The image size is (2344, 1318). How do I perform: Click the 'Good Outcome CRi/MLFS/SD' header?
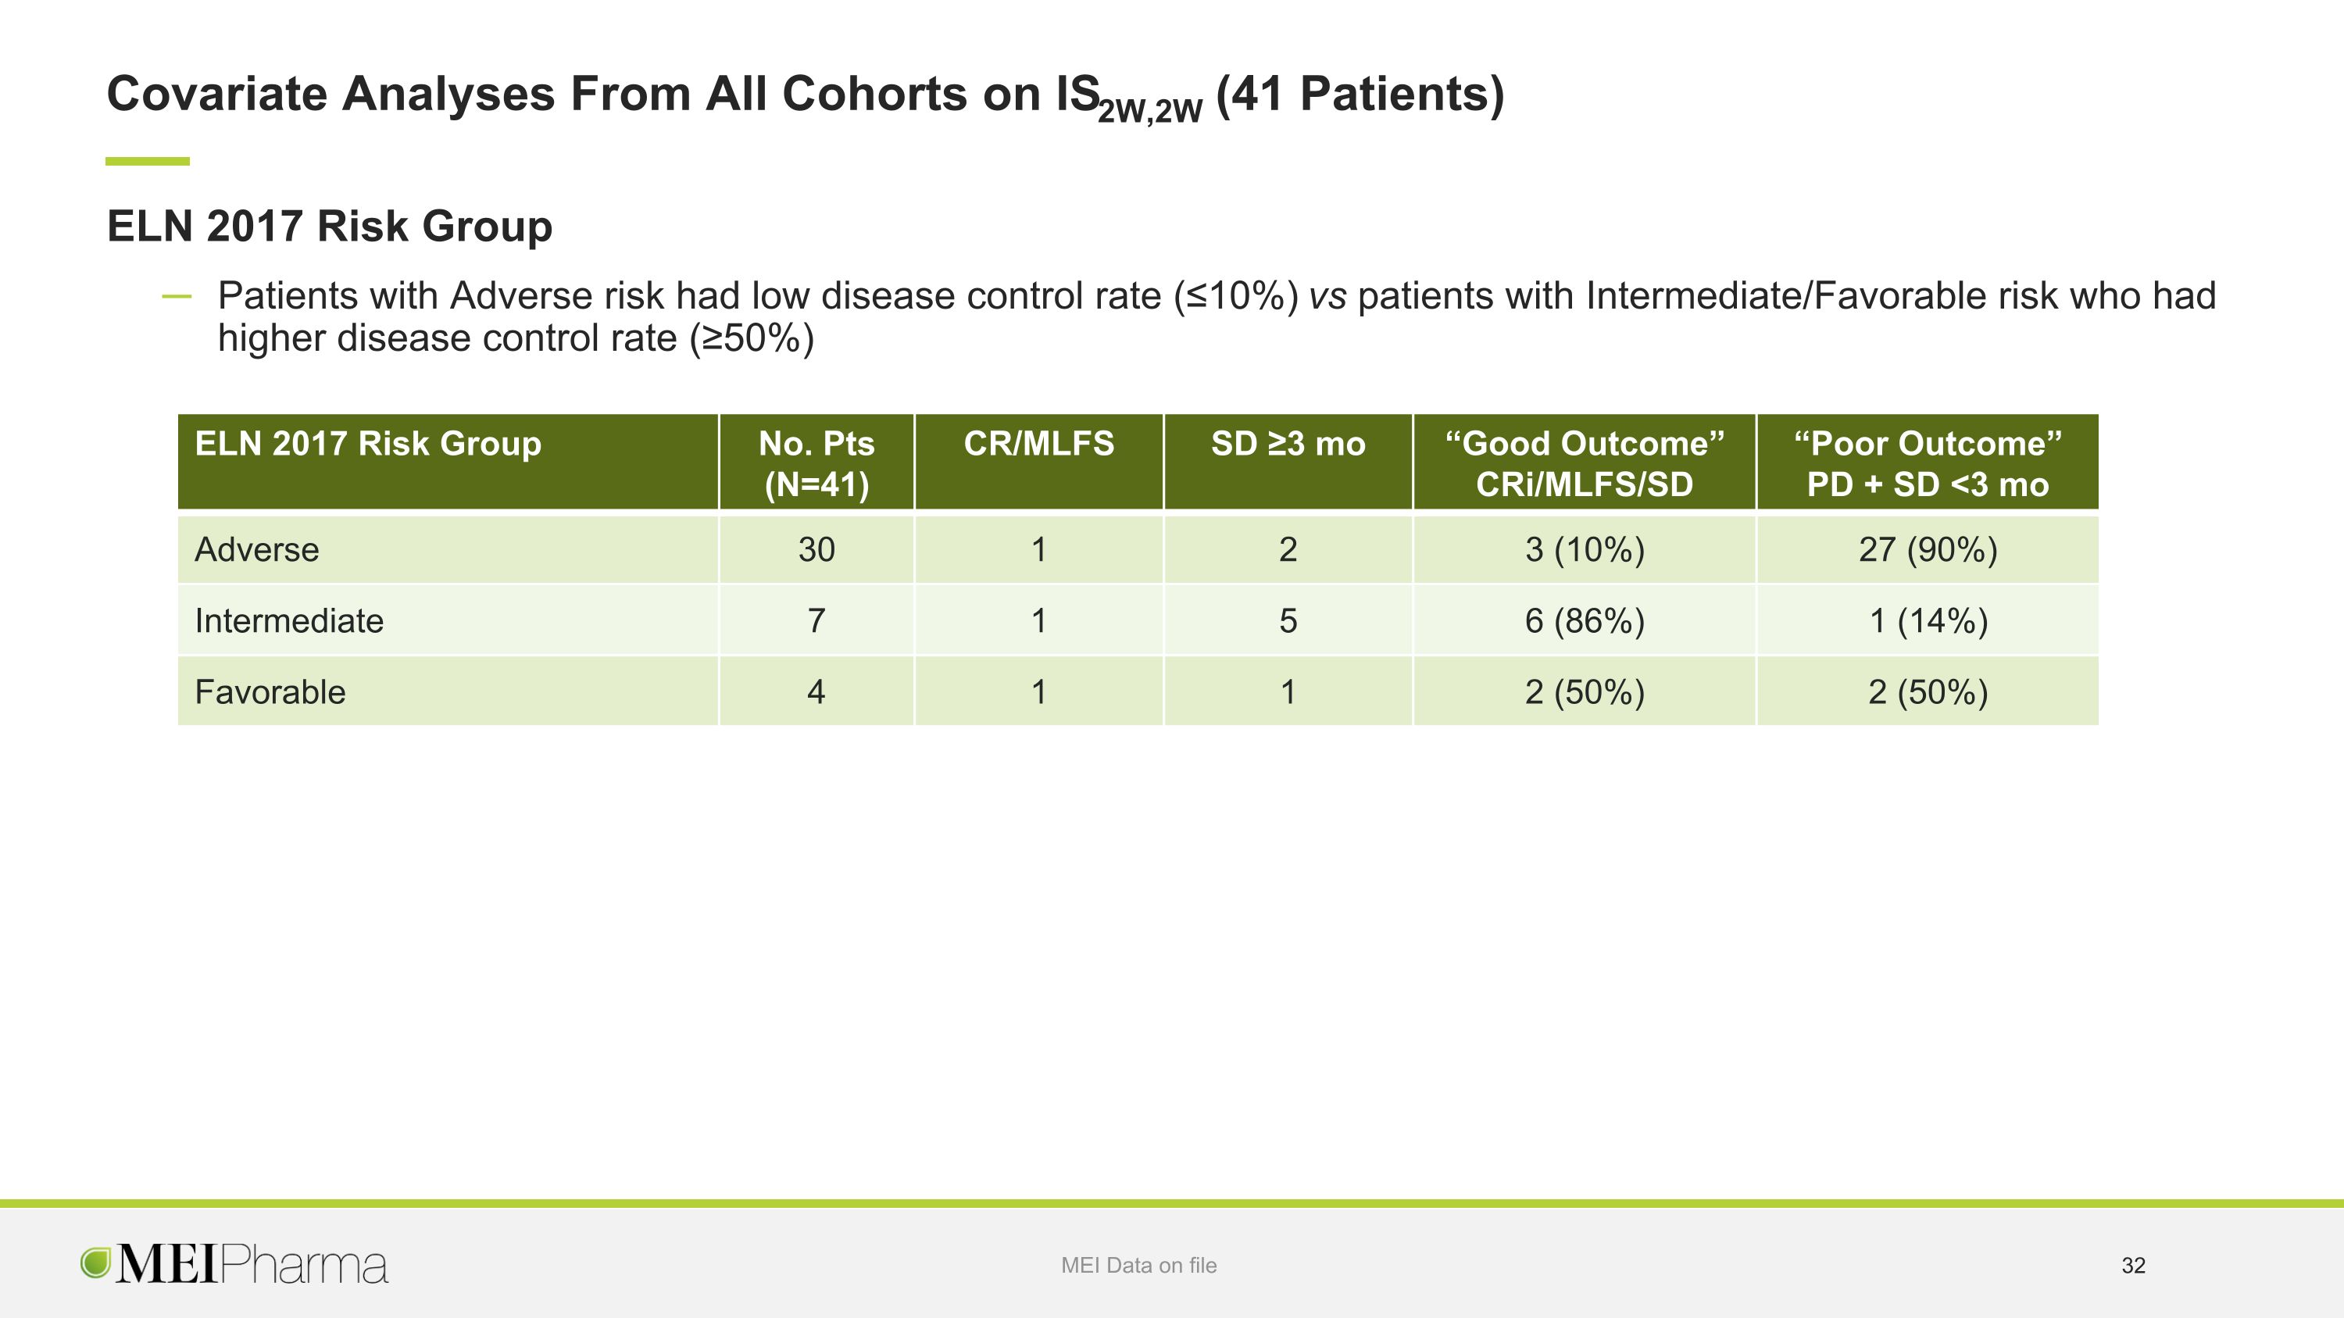1585,462
